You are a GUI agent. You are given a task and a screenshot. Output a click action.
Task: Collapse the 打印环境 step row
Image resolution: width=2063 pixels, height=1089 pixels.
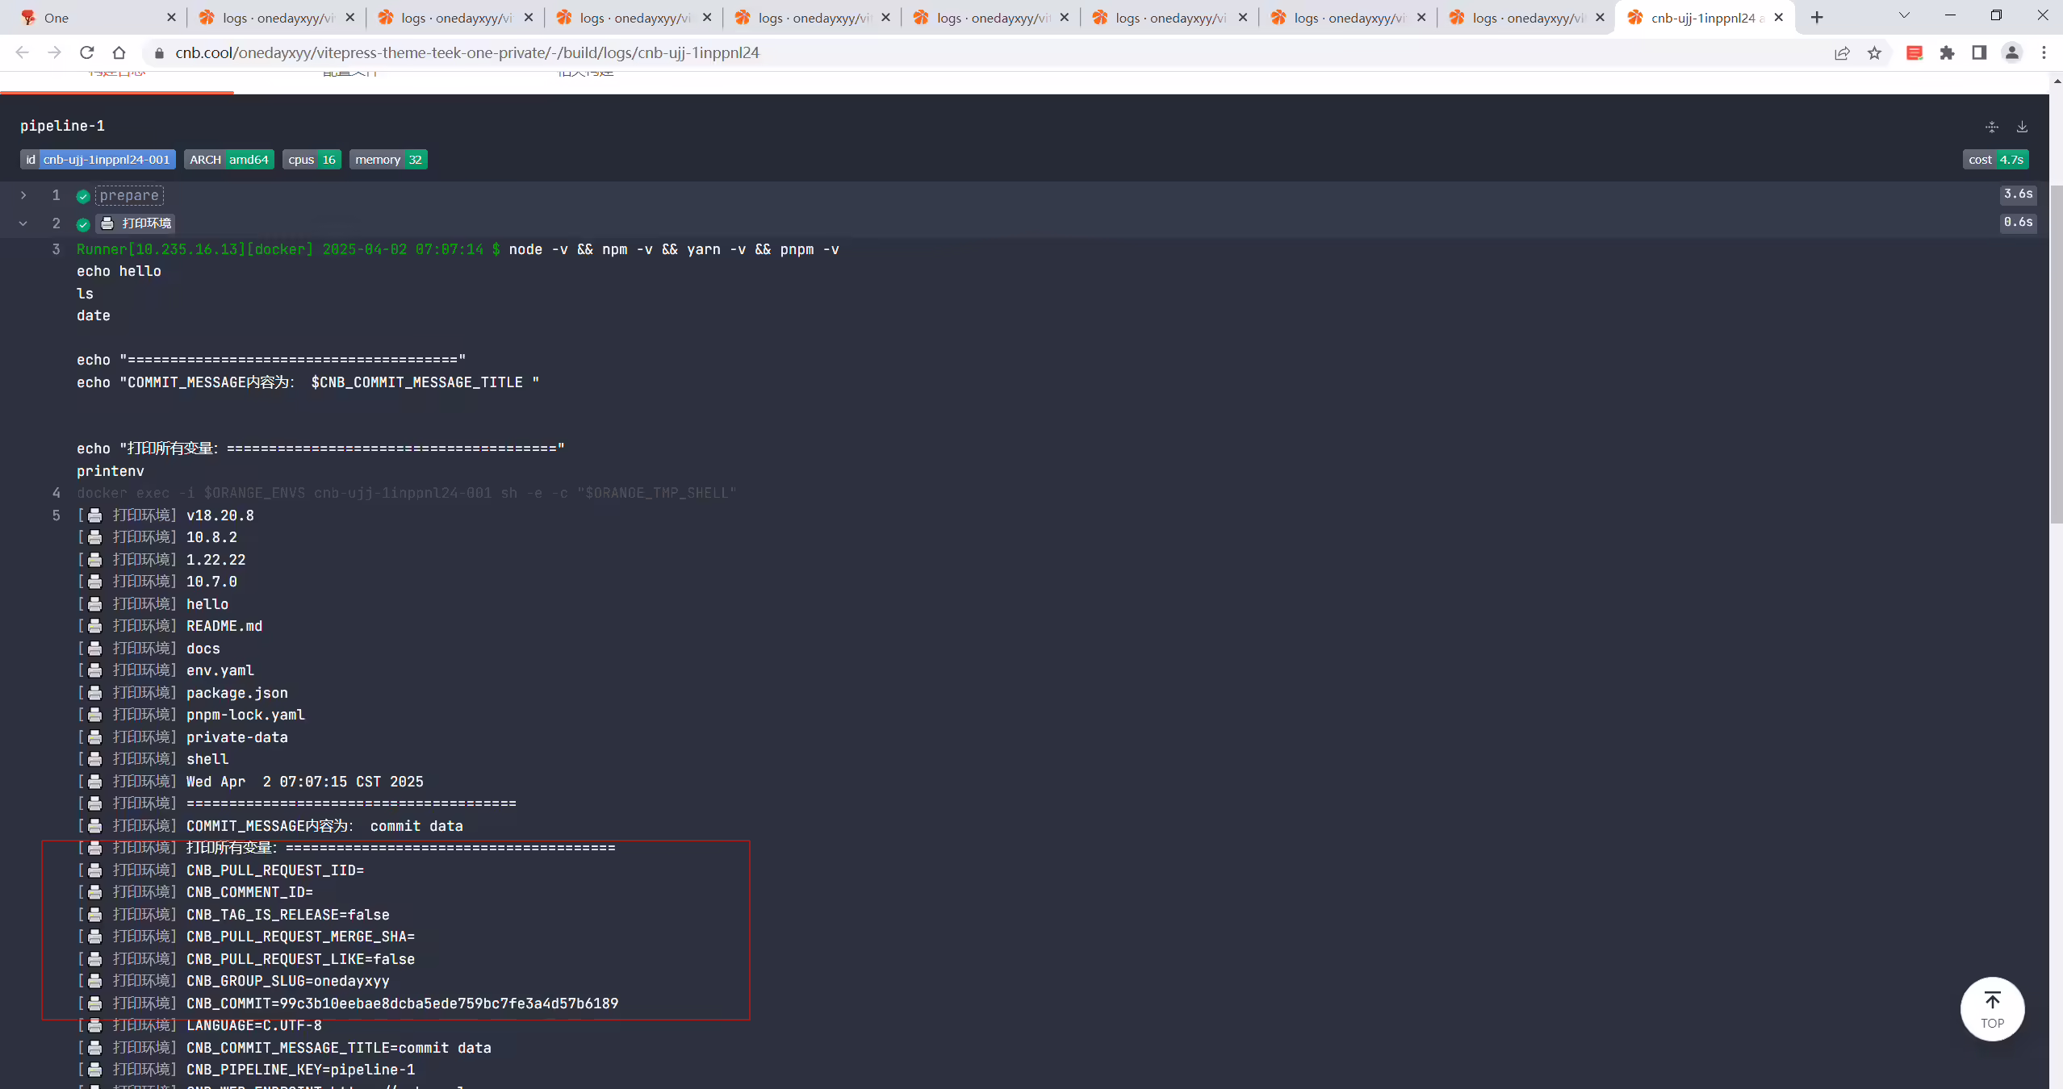coord(23,223)
